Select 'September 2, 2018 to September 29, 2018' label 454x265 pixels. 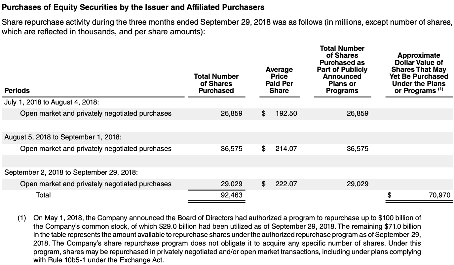[x=71, y=172]
